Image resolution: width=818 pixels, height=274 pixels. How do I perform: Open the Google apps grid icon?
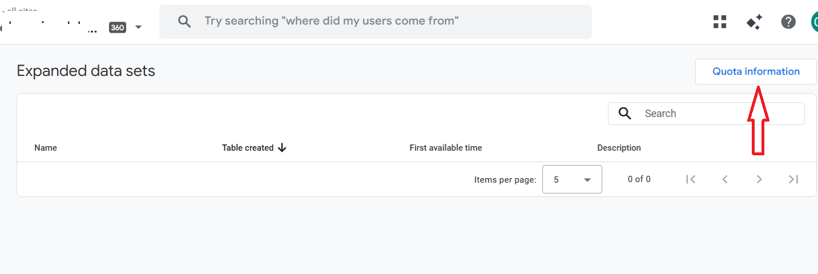720,22
